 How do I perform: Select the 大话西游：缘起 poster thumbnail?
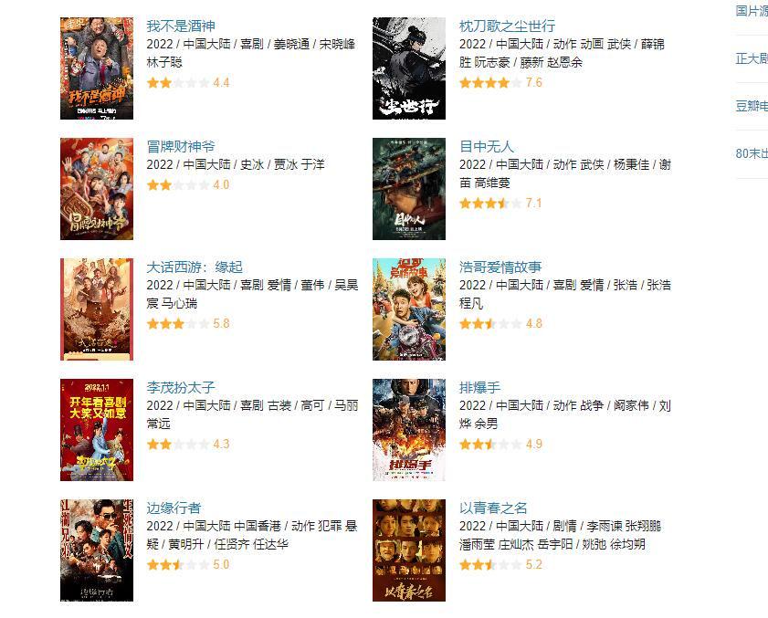tap(97, 309)
